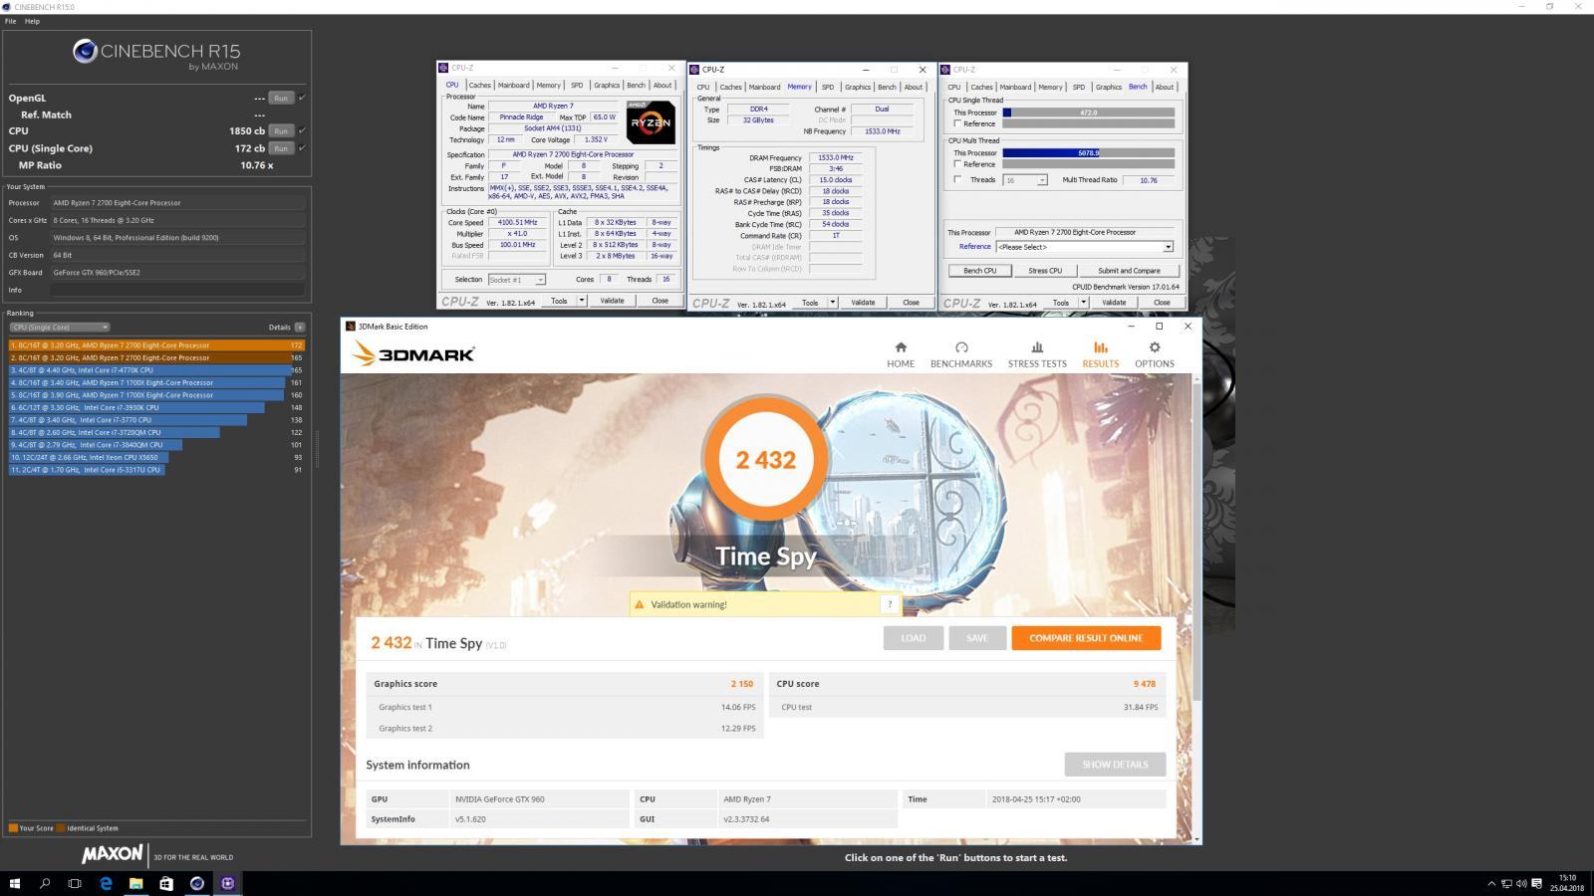Click the volume icon in the tray
The image size is (1594, 896).
[x=1521, y=883]
